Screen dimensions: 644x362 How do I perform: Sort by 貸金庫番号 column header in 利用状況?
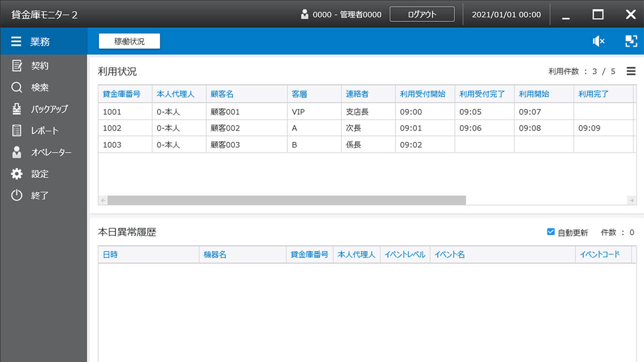pos(125,94)
